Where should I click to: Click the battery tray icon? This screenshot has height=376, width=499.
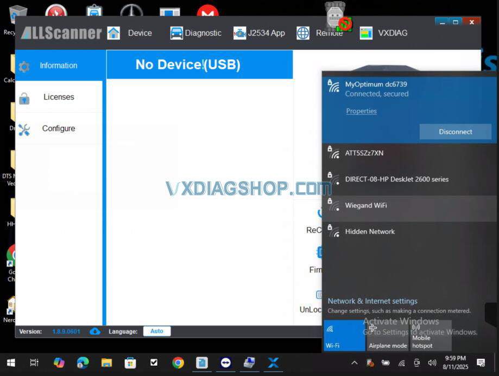[x=386, y=362]
